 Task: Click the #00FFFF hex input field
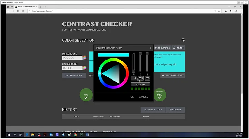click(x=140, y=84)
